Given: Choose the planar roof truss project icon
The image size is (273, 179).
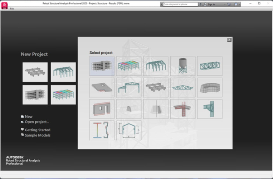Looking at the screenshot, I should coord(183,87).
